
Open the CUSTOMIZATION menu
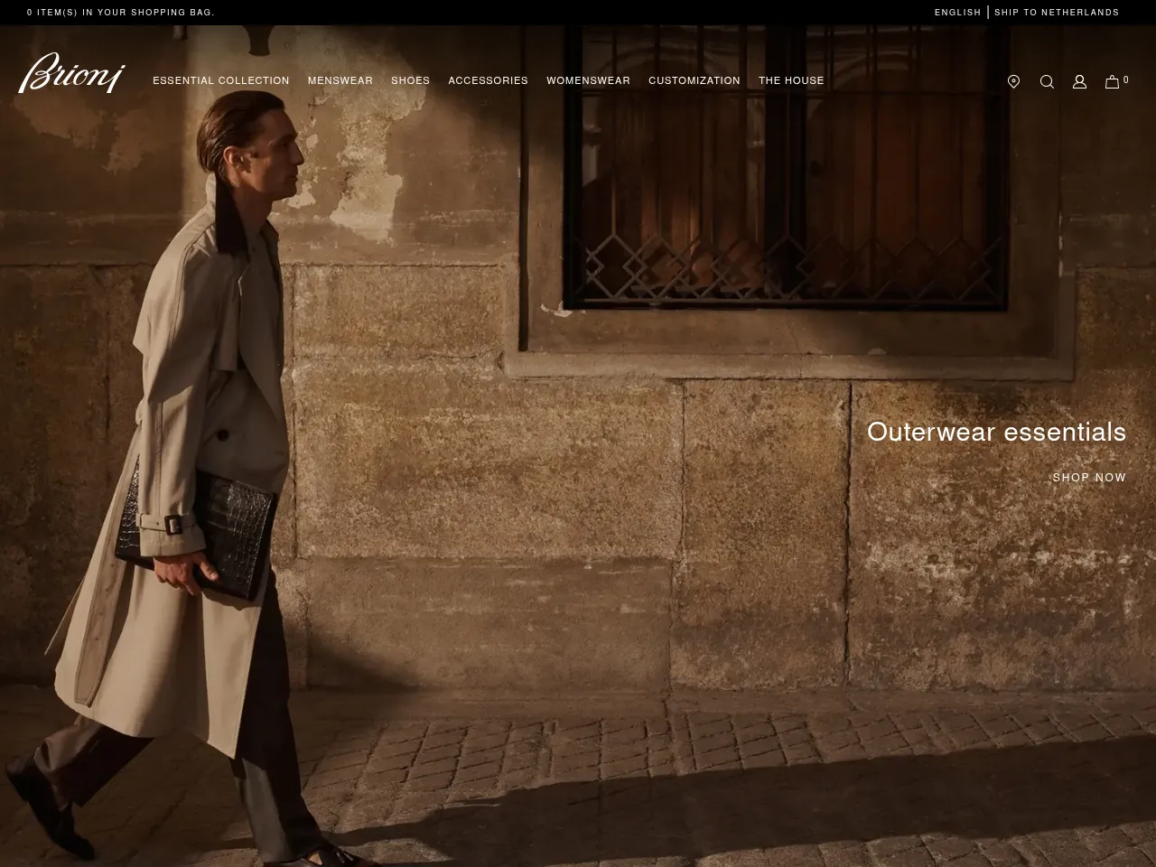pos(695,80)
